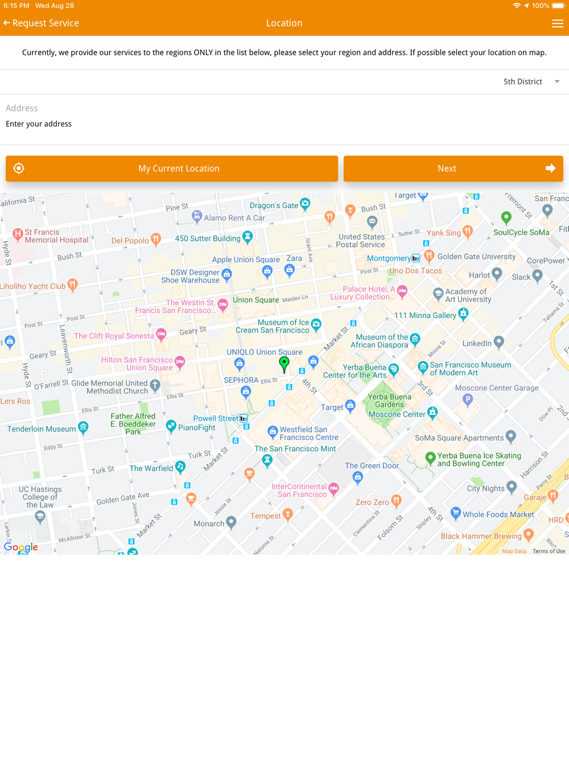The height and width of the screenshot is (759, 569).
Task: Tap Glide Memorial church marker
Action: (x=155, y=385)
